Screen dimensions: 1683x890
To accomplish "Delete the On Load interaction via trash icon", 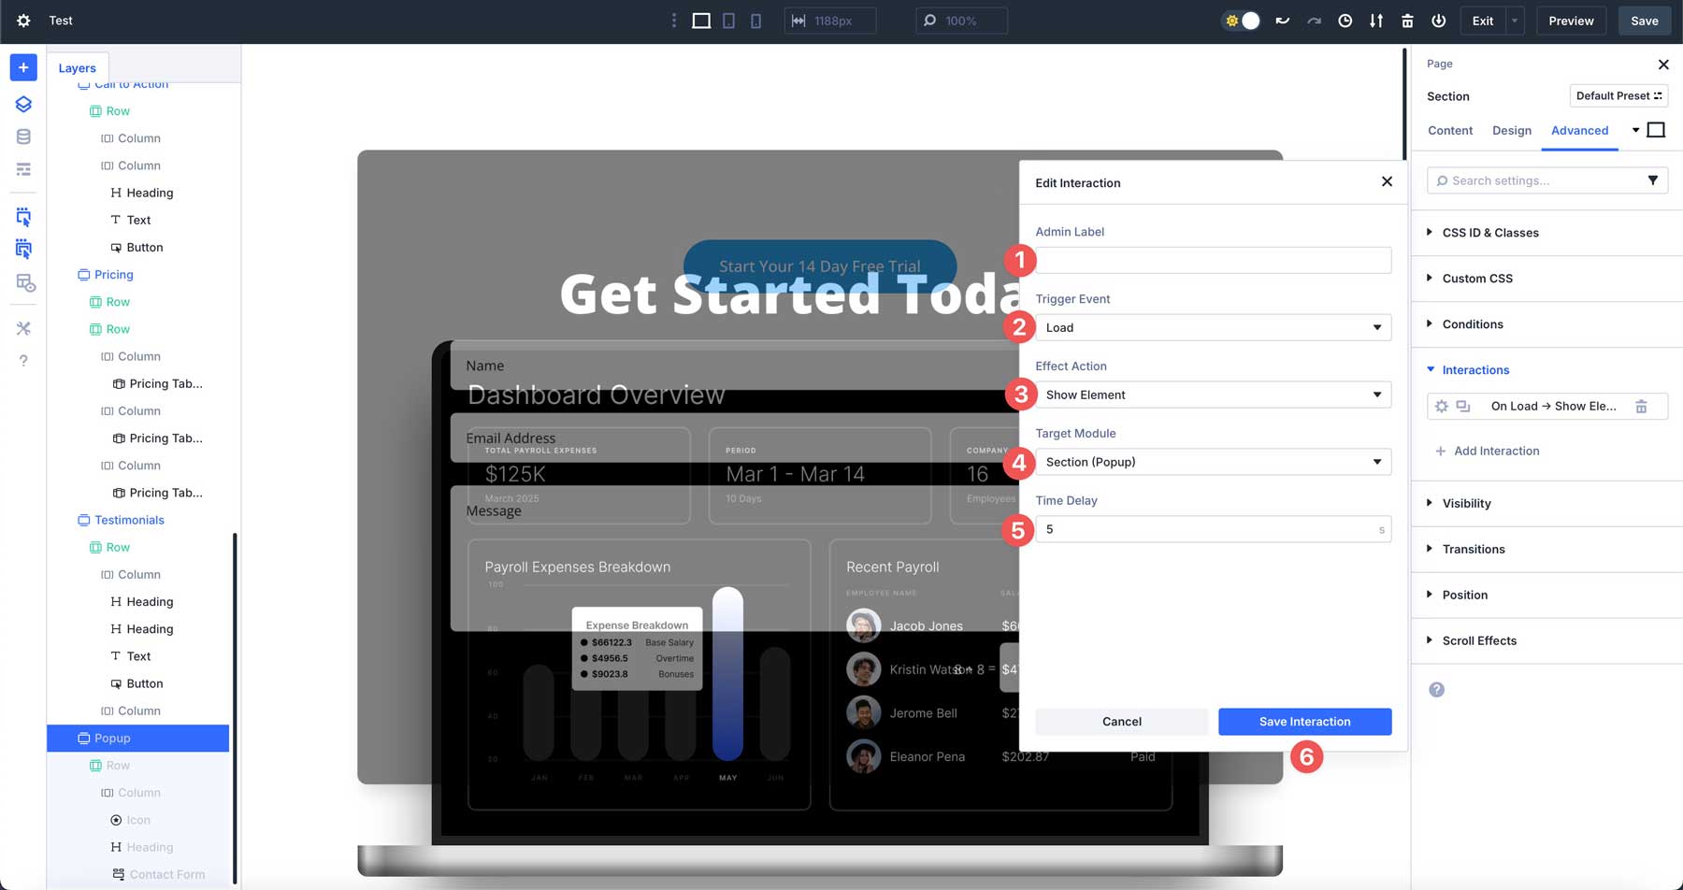I will pyautogui.click(x=1643, y=406).
